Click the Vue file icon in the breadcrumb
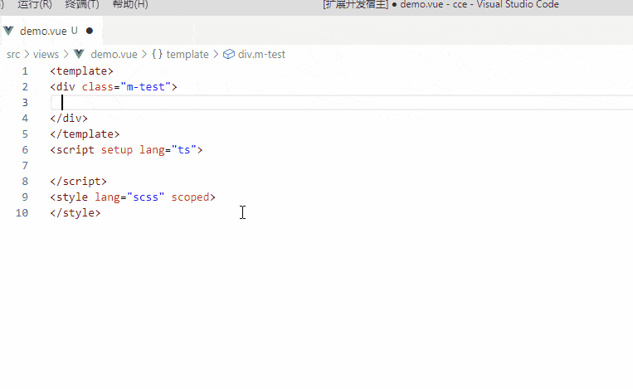Screen dimensions: 633x389 tap(80, 54)
